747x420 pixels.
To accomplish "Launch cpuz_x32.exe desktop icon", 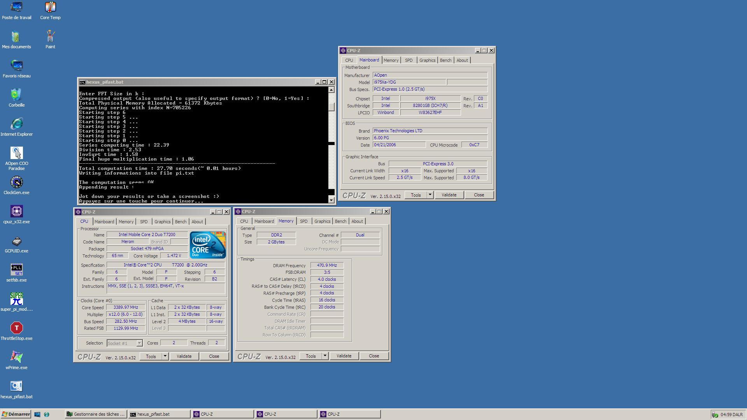I will (x=16, y=215).
